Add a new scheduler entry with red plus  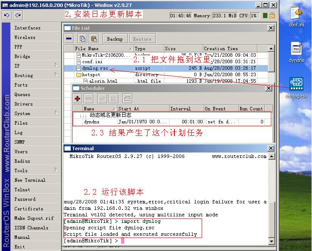click(x=77, y=99)
